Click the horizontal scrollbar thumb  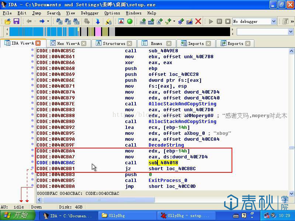pos(99,200)
